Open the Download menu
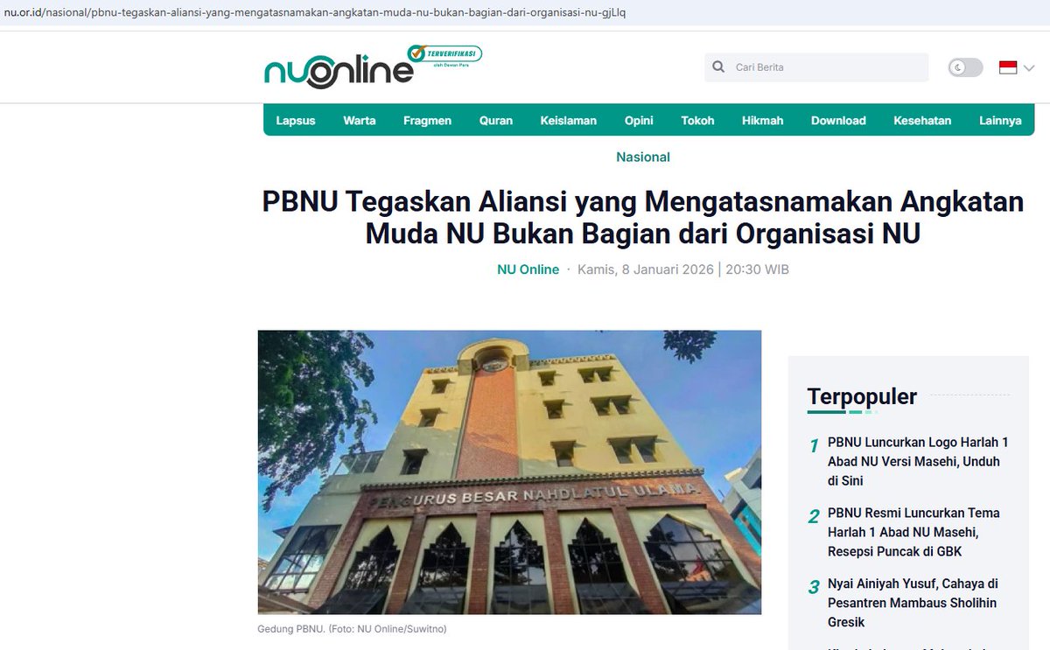1050x650 pixels. (838, 121)
